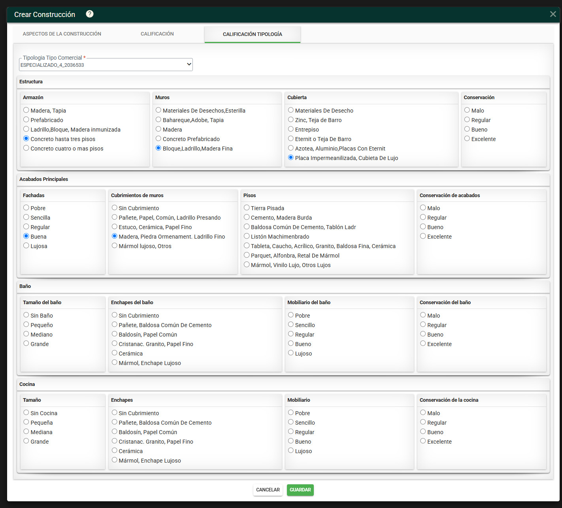This screenshot has height=508, width=562.
Task: Select the Calificación Tipología tab
Action: point(253,34)
